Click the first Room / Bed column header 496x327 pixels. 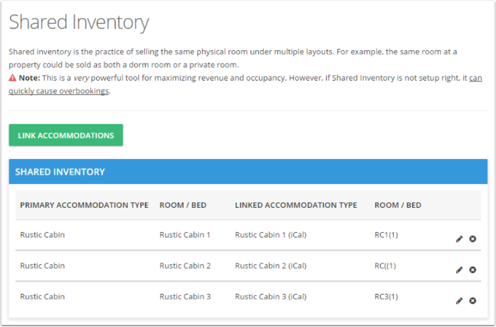pos(183,205)
